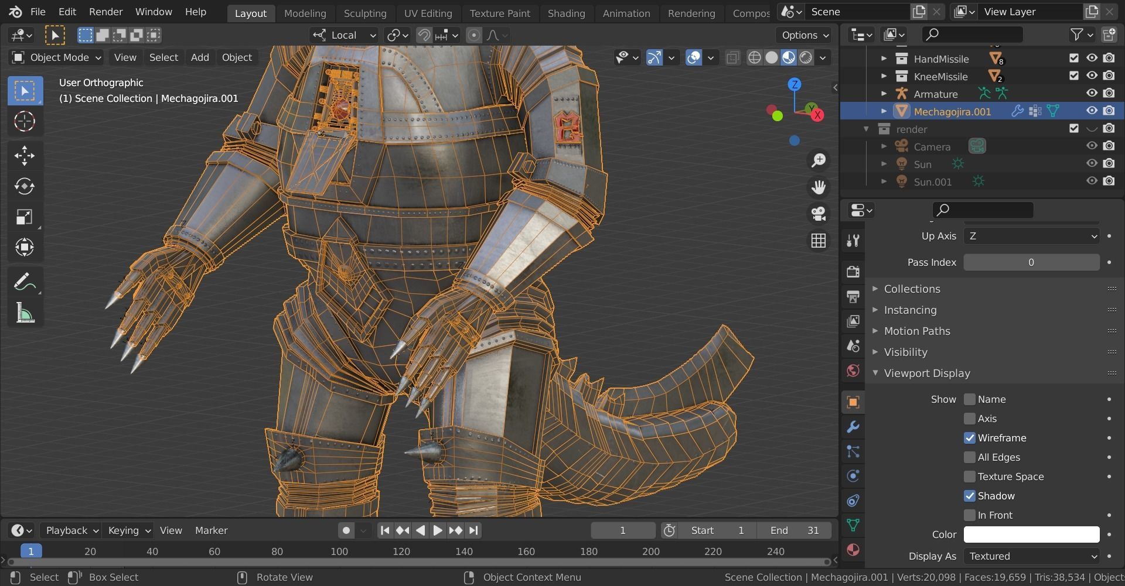Open the Playback popover in timeline

[x=71, y=530]
